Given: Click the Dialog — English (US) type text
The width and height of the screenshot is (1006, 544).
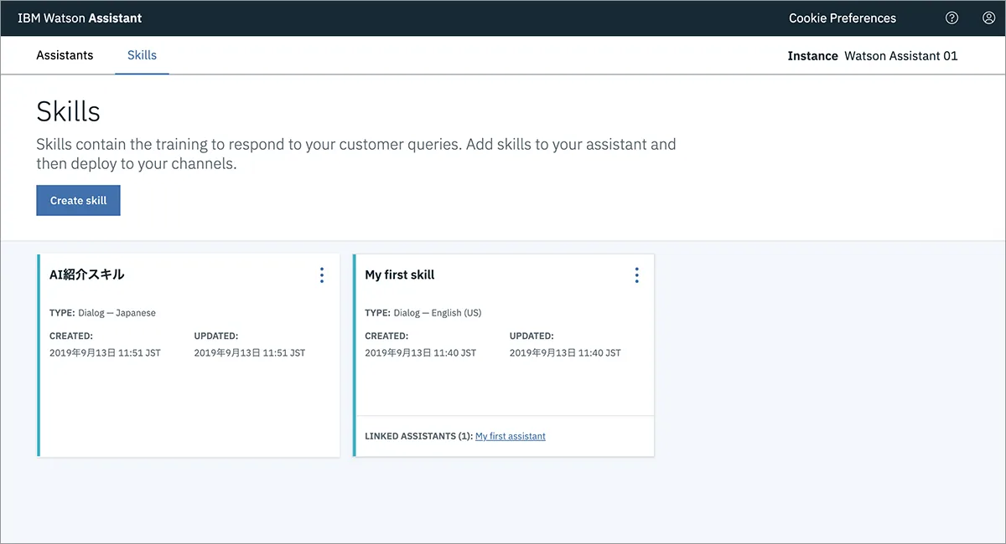Looking at the screenshot, I should (438, 313).
